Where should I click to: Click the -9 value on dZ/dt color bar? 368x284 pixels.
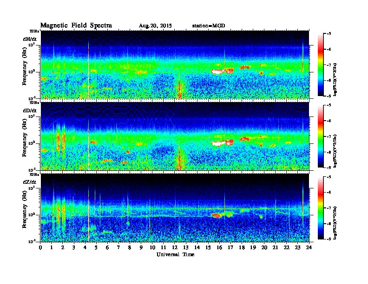329,239
